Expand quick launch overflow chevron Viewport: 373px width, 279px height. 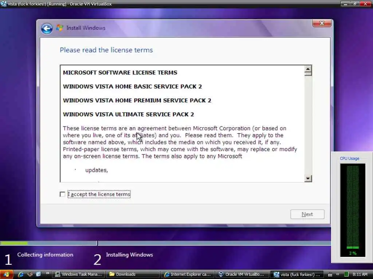click(x=47, y=273)
